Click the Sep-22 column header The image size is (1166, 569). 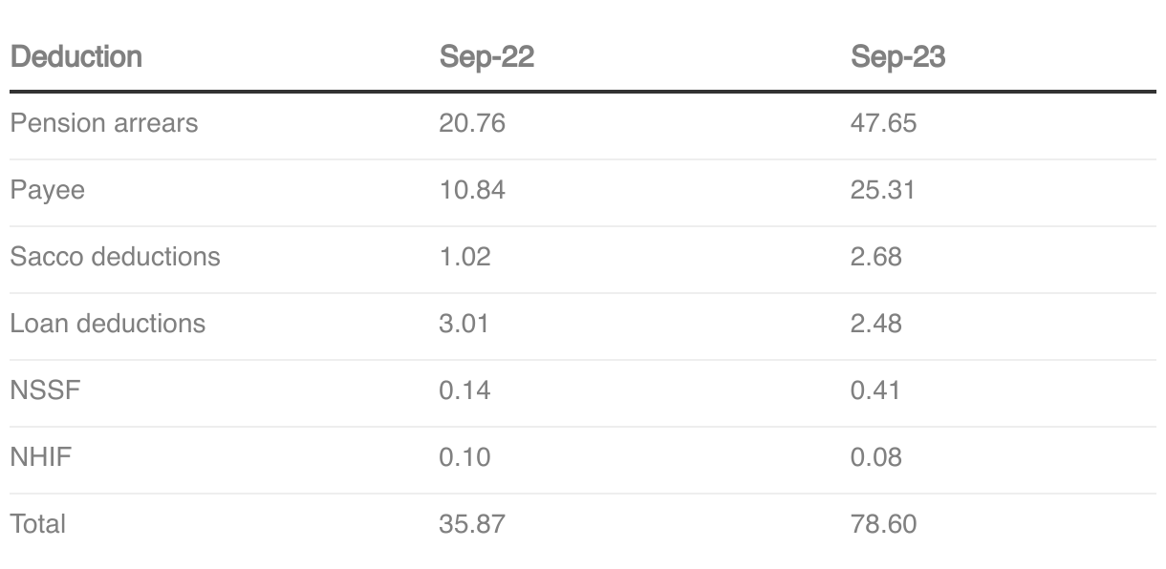click(x=486, y=57)
